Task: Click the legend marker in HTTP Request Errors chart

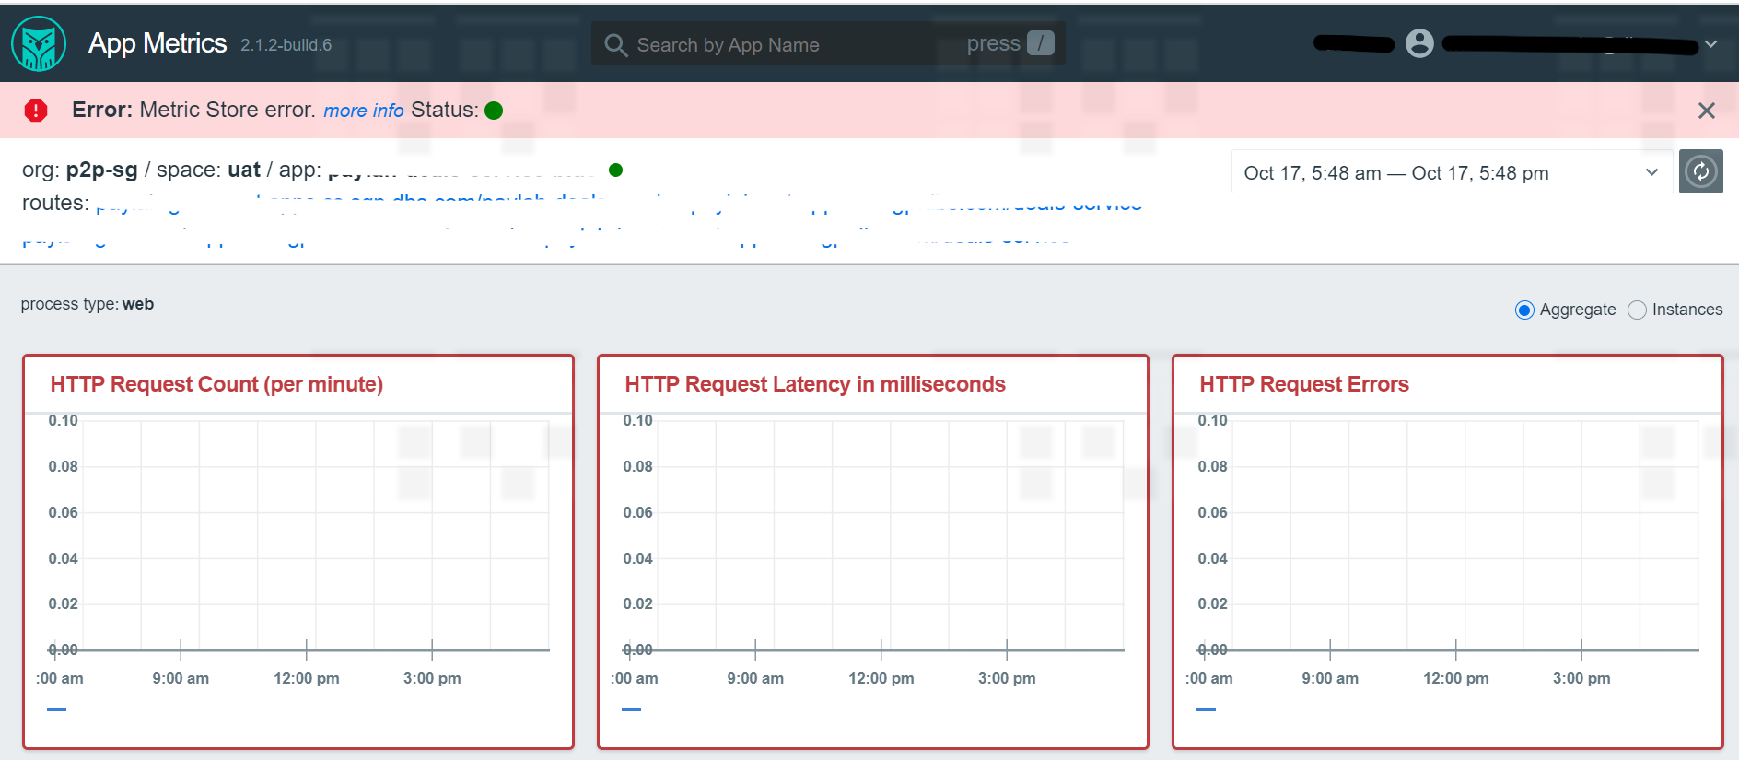Action: (1206, 709)
